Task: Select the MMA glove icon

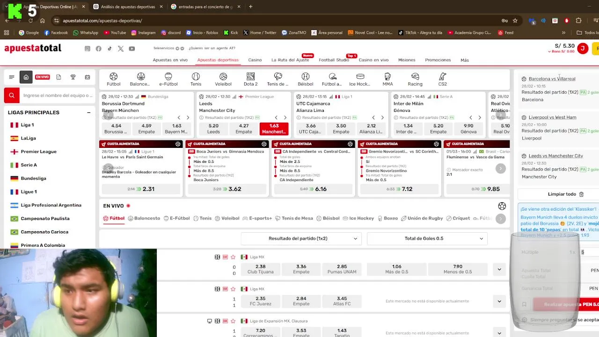Action: 387,79
